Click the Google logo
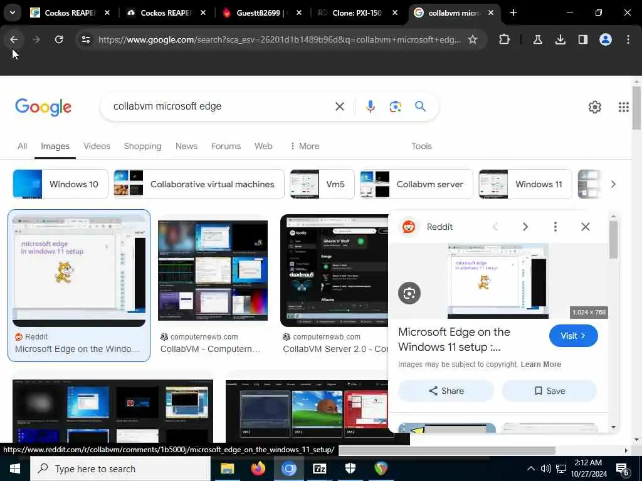This screenshot has height=481, width=642. point(43,107)
